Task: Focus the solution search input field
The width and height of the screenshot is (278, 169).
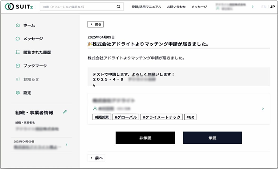Action: (x=78, y=7)
